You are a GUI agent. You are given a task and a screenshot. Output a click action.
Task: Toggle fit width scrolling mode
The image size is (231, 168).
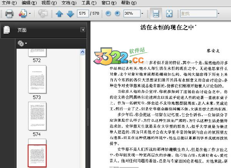(156, 13)
